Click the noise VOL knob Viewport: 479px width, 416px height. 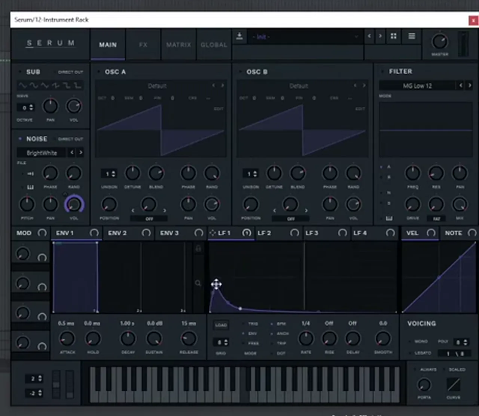74,204
